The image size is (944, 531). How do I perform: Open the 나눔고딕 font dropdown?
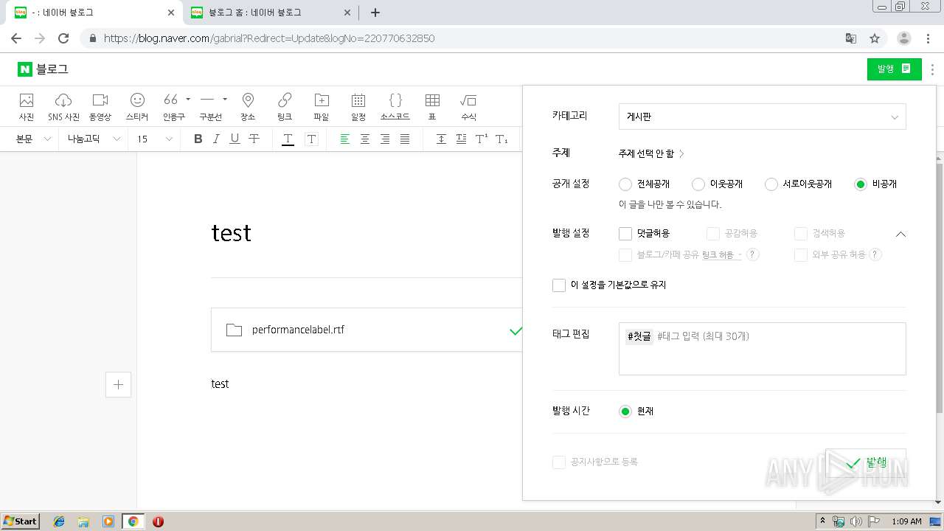coord(94,139)
